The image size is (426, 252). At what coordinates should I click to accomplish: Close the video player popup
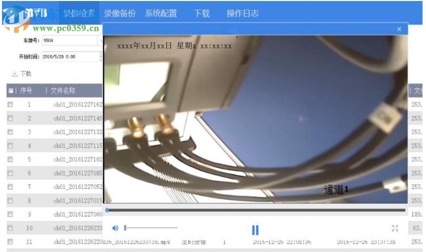click(399, 29)
